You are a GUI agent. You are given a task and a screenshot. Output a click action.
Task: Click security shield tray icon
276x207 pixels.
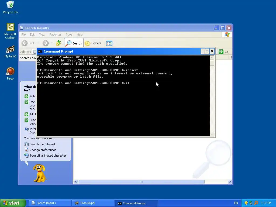pyautogui.click(x=246, y=203)
